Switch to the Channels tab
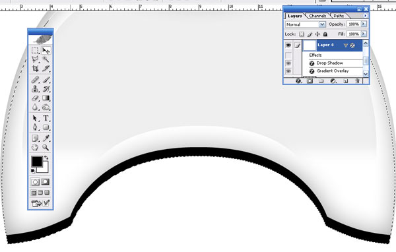 click(x=317, y=16)
